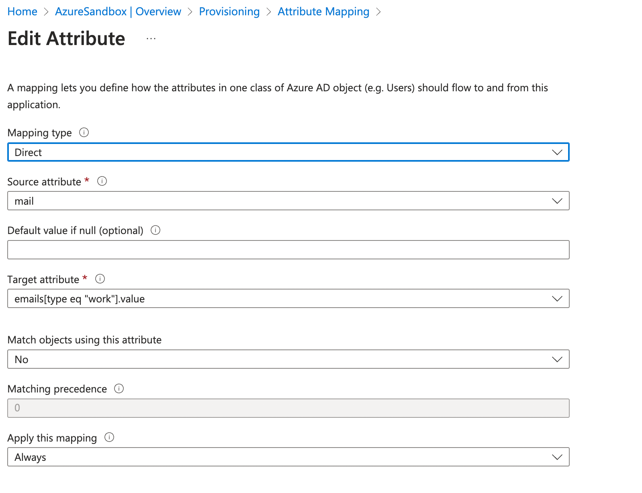This screenshot has height=493, width=642.
Task: Click the Matching precedence info icon
Action: click(119, 388)
